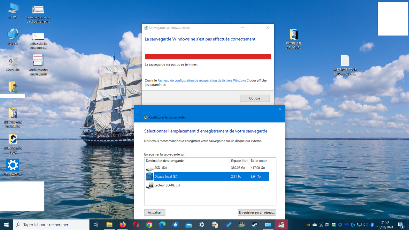The width and height of the screenshot is (409, 230).
Task: Open Malwarebytes from the system tray
Action: [x=346, y=225]
